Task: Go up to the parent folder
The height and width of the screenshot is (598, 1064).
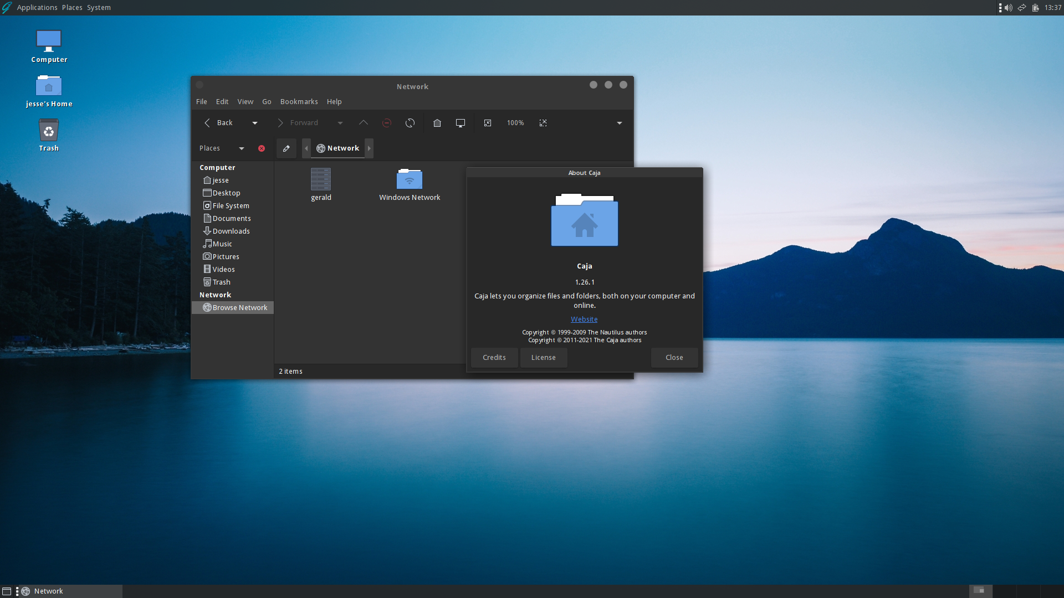Action: [364, 123]
